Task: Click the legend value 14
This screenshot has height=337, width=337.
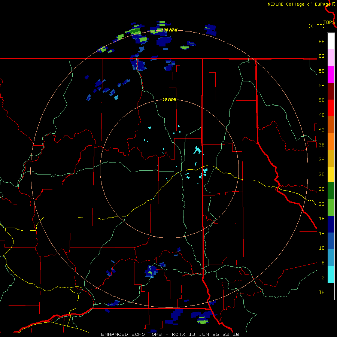Action: point(322,233)
